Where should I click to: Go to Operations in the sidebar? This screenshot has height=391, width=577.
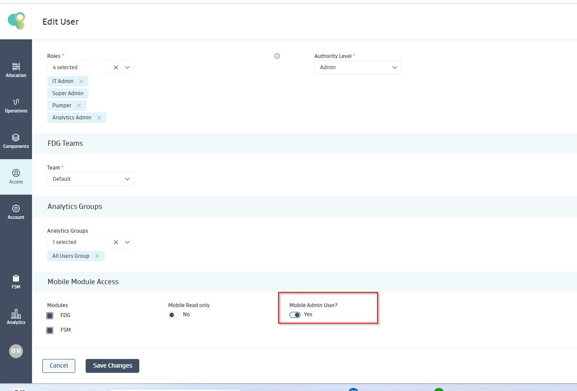point(16,106)
